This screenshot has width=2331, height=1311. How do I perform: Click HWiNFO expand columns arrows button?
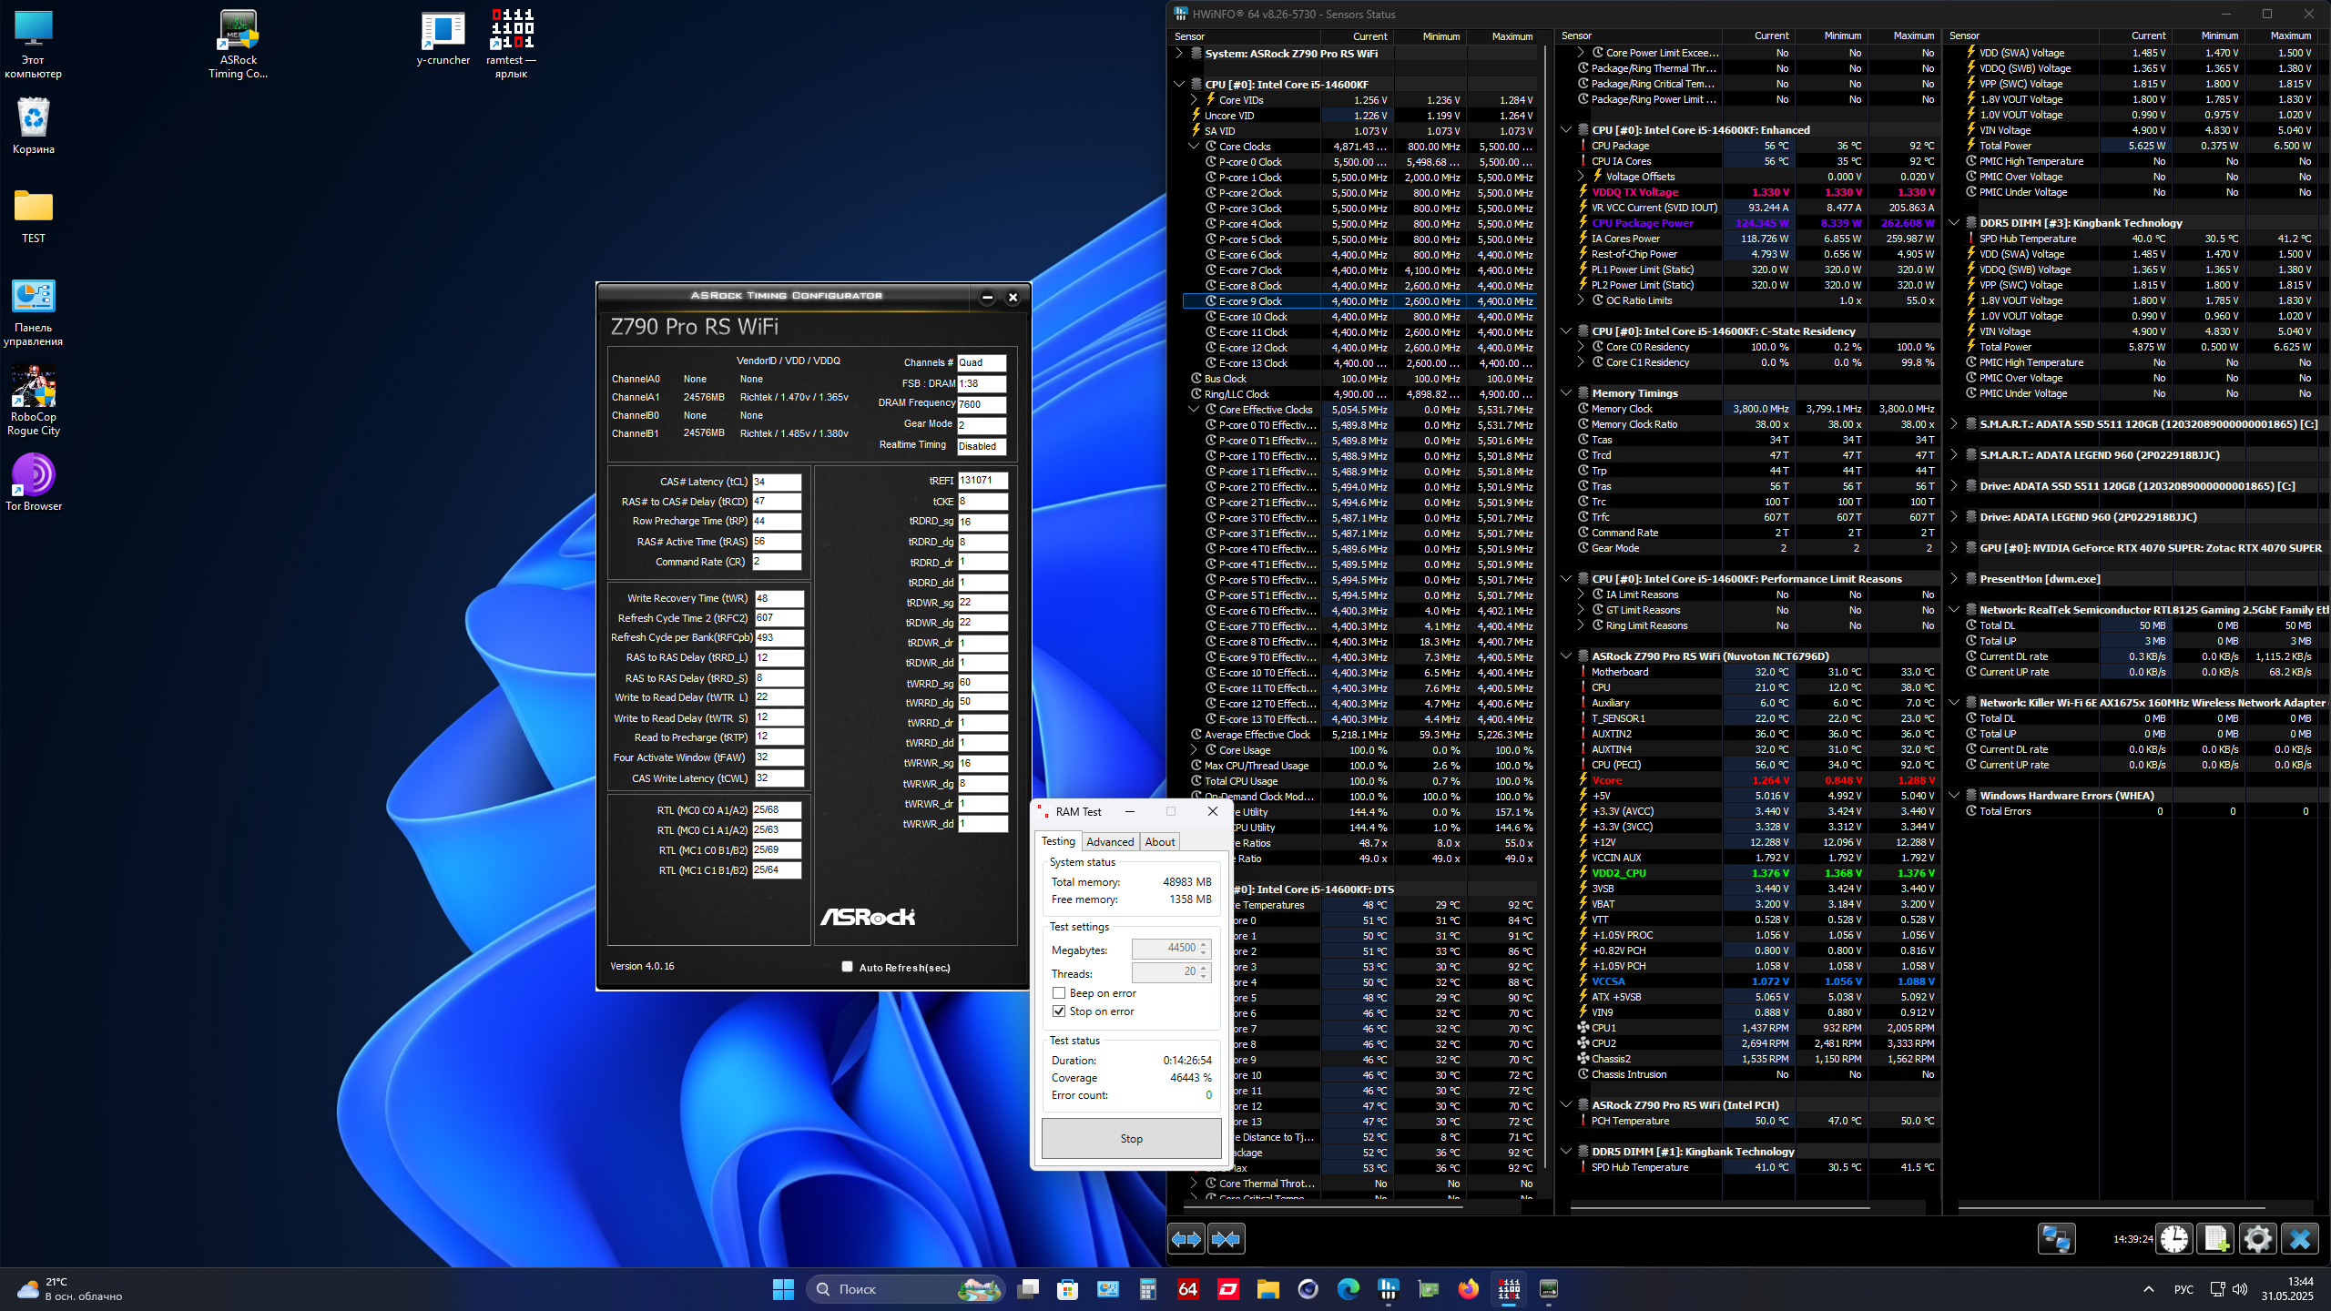(1186, 1239)
